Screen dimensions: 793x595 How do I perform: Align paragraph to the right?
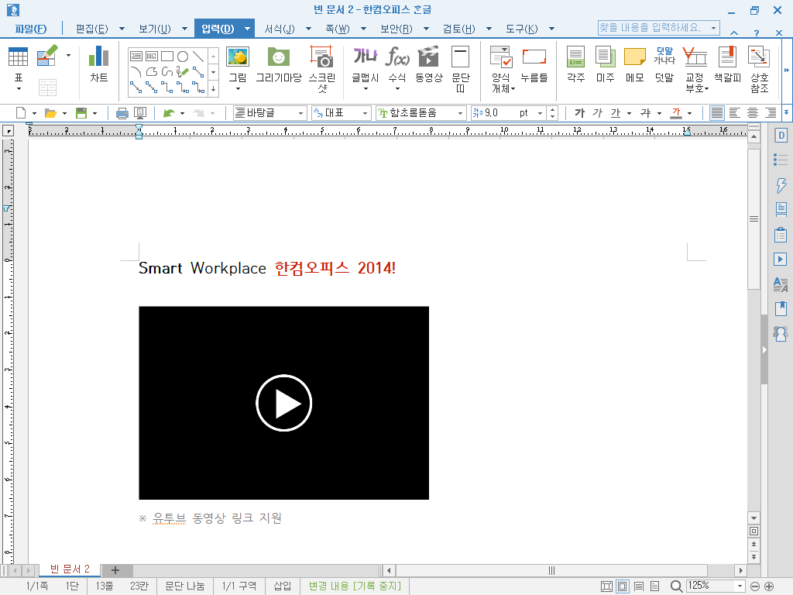pyautogui.click(x=771, y=113)
